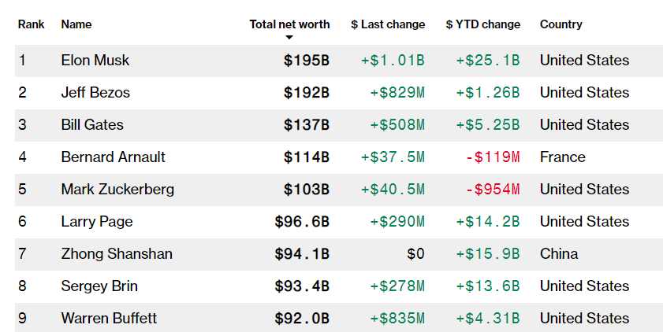
Task: Click the Rank column header
Action: (31, 24)
